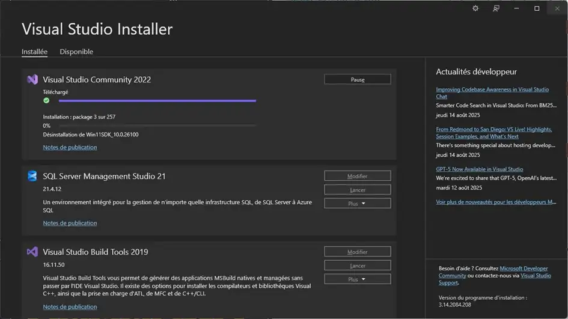
Task: Open Notes de publication for Visual Studio Community
Action: (70, 147)
